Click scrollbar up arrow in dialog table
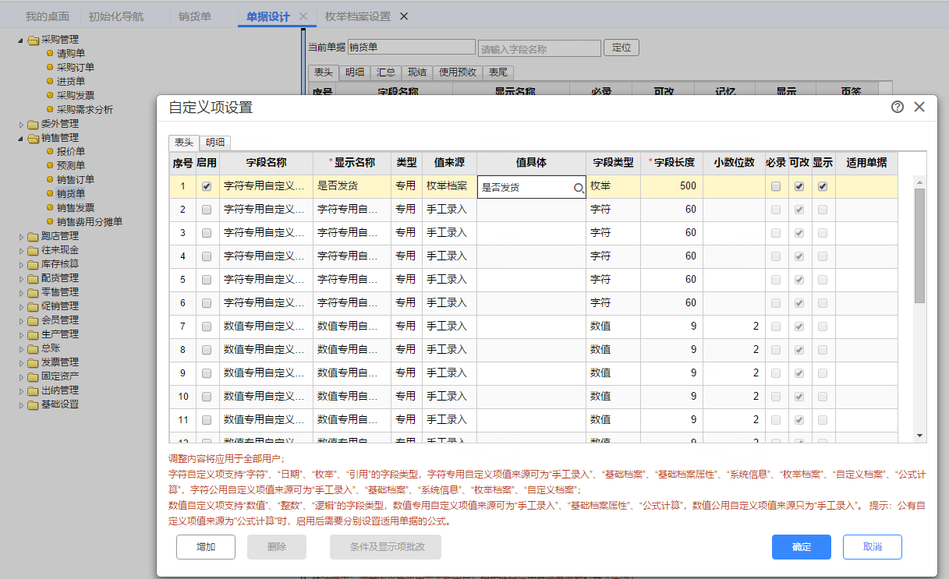Image resolution: width=949 pixels, height=579 pixels. pyautogui.click(x=919, y=182)
